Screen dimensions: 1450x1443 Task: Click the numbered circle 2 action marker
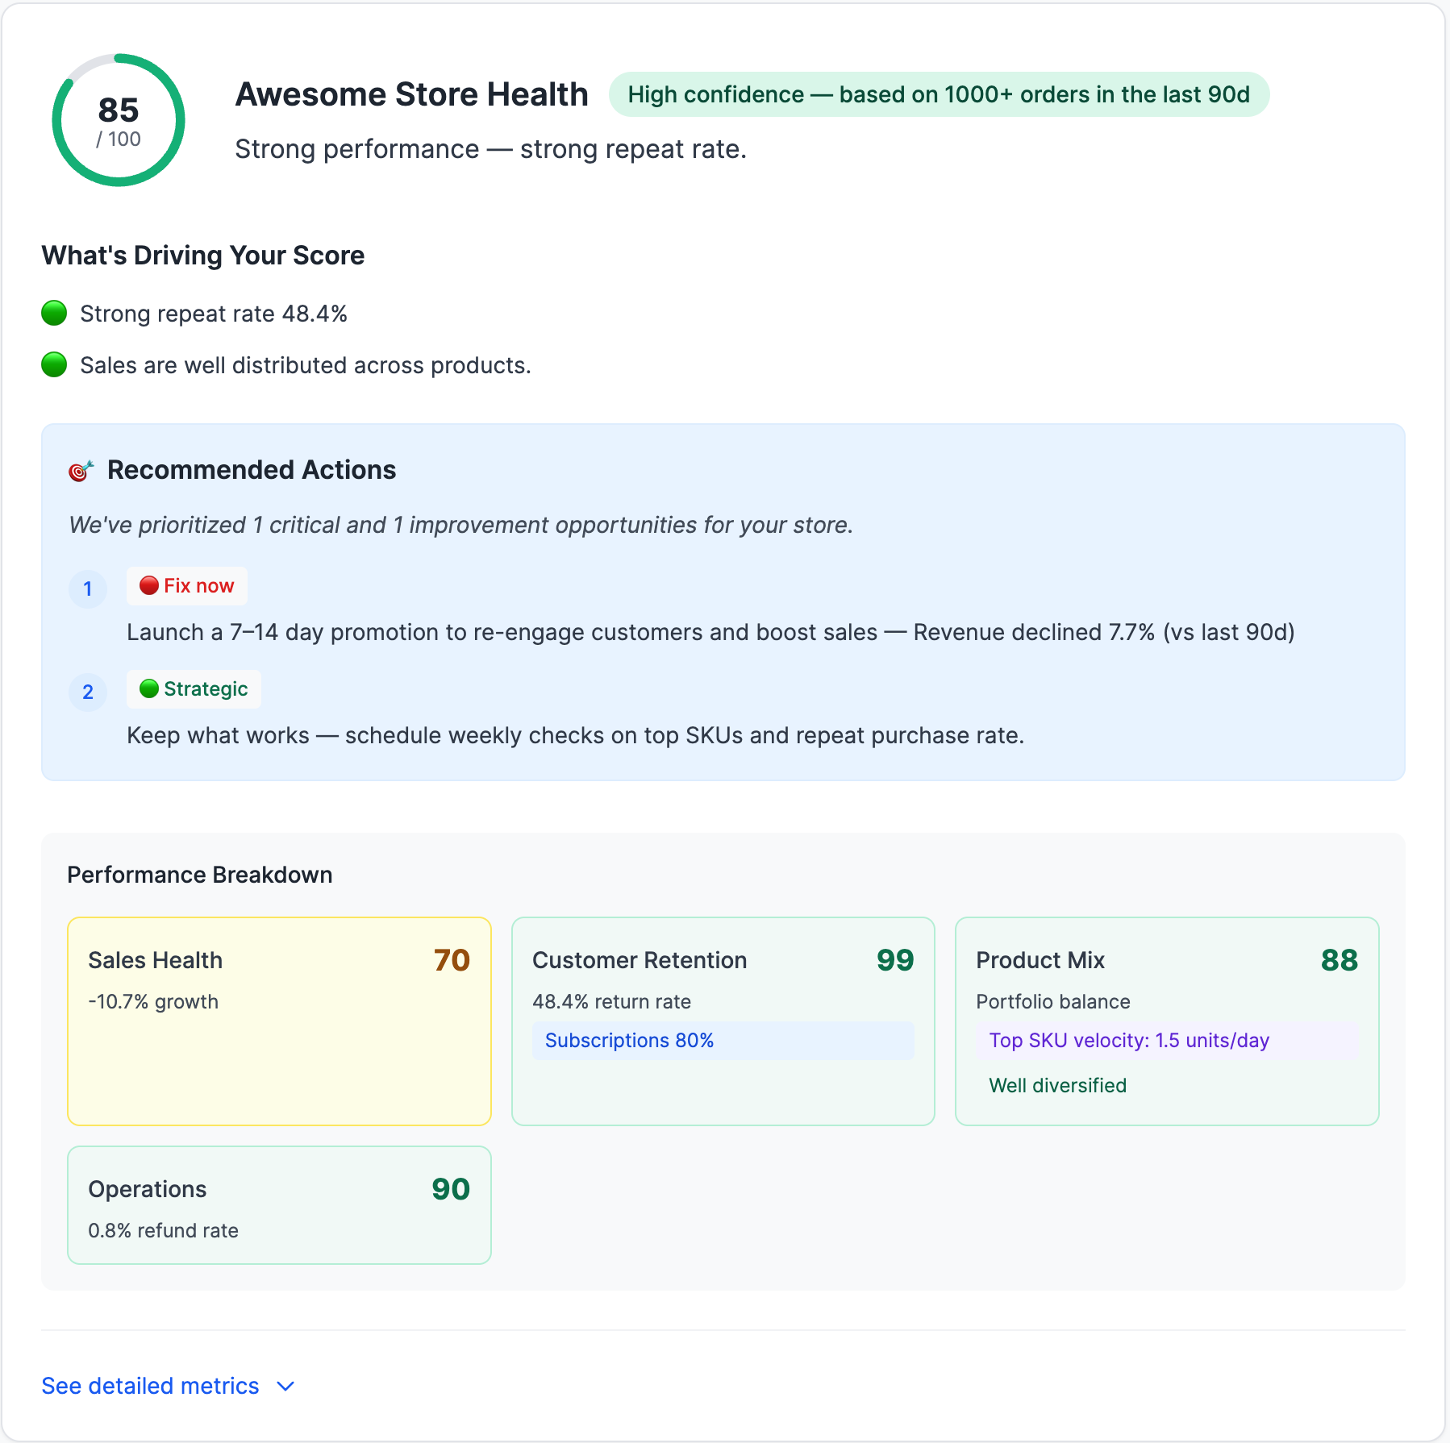88,692
